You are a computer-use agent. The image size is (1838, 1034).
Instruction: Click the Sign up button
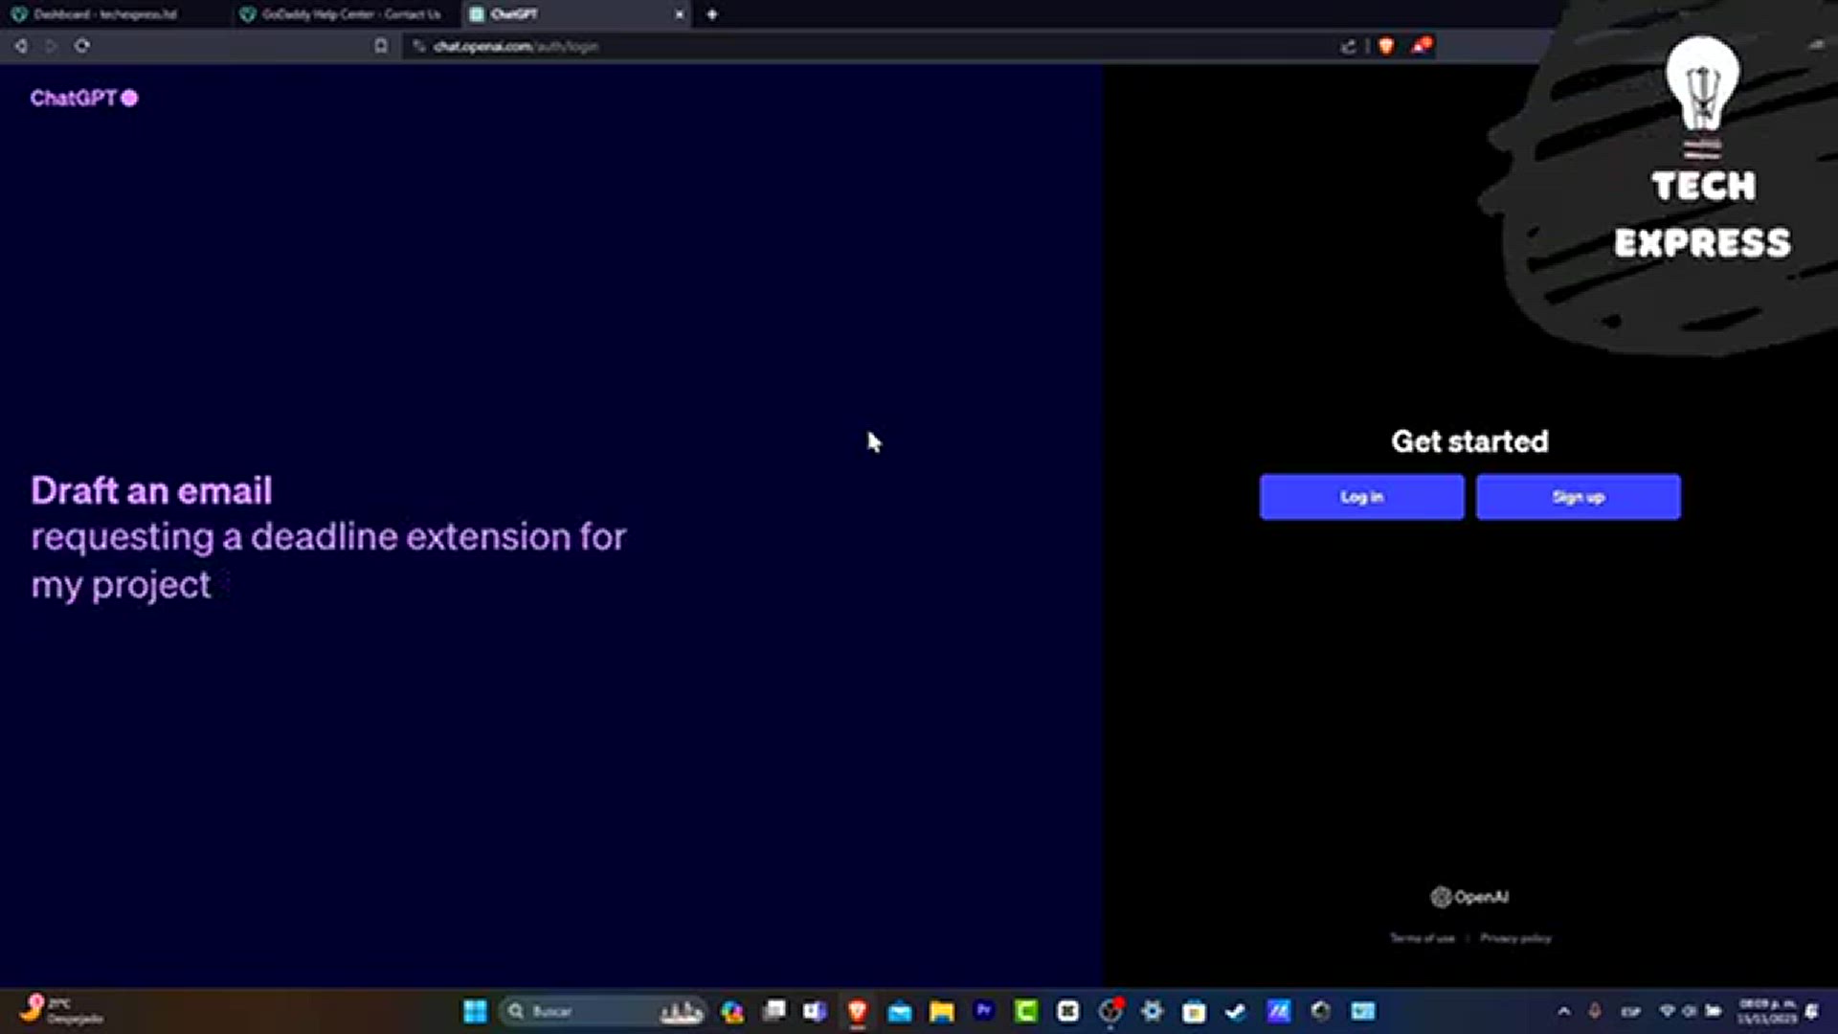coord(1578,497)
